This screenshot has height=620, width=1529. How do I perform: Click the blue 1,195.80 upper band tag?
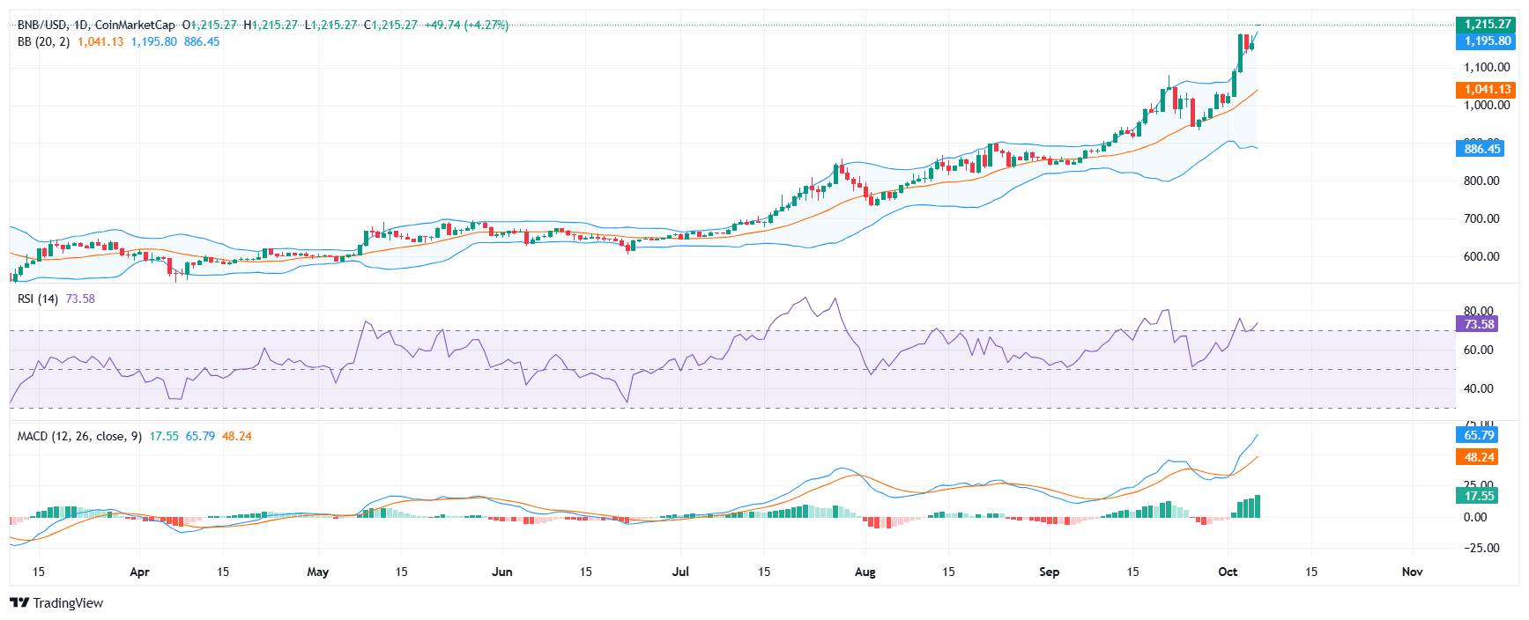[1487, 41]
